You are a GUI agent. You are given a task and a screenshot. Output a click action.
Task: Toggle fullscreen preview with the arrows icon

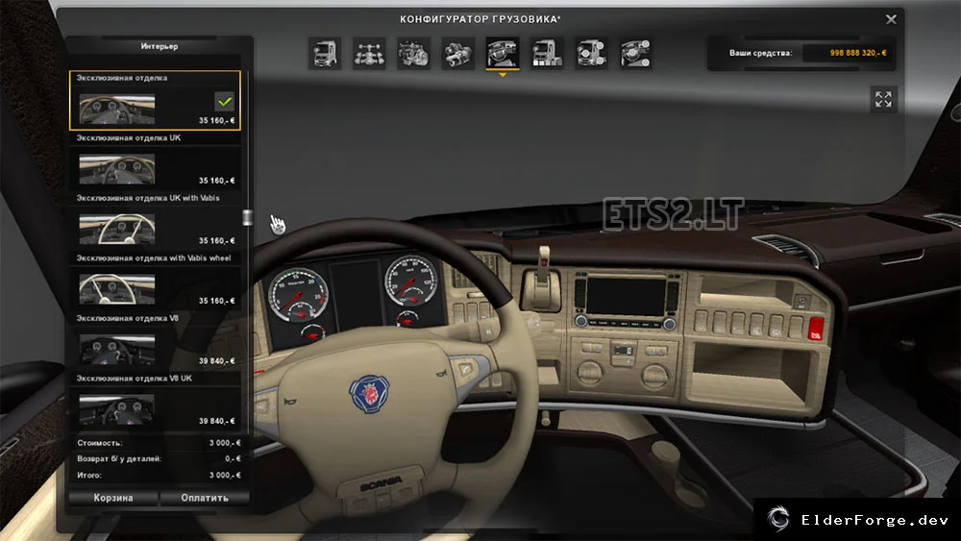point(883,99)
